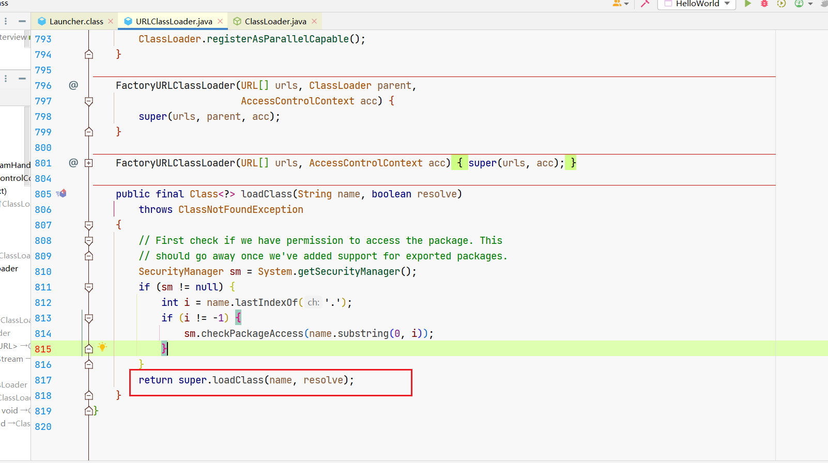The image size is (828, 463).
Task: Fold the closing brace marker on line 816
Action: click(89, 364)
